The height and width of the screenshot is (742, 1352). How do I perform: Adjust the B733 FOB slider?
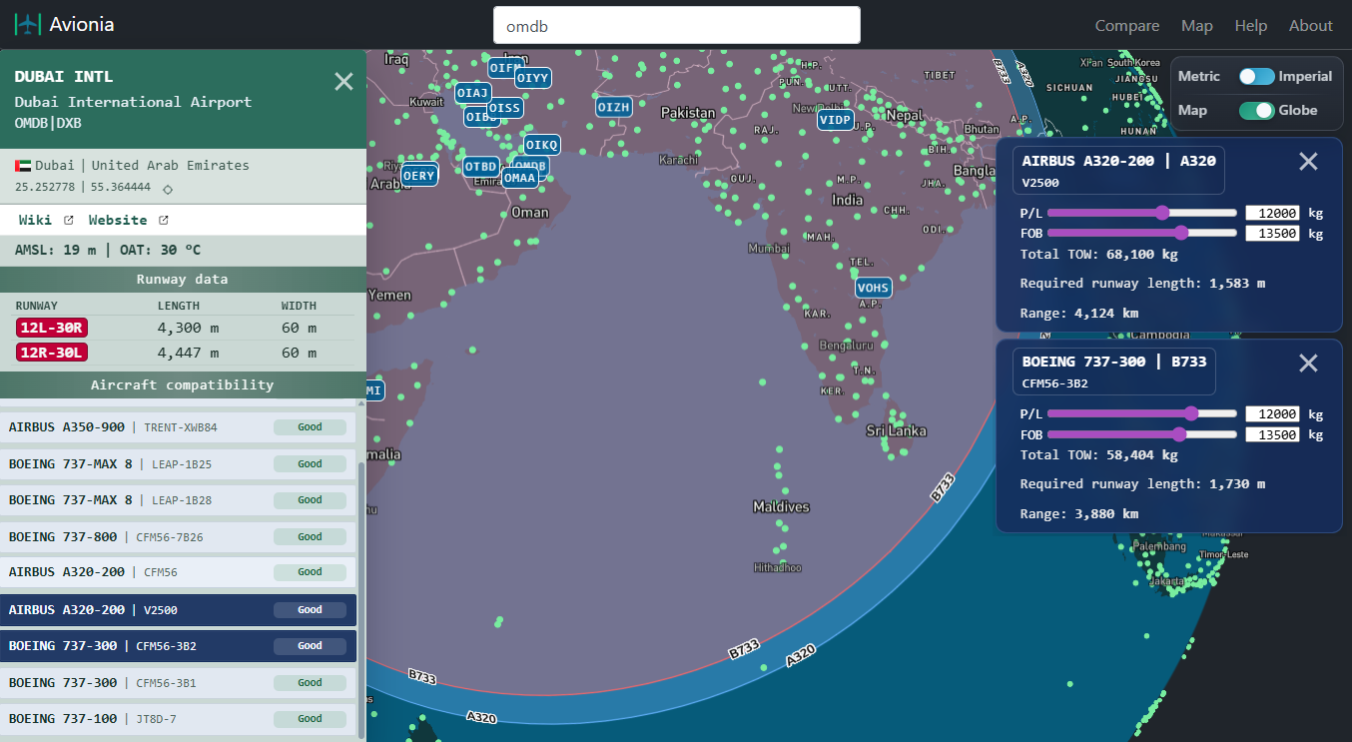point(1142,434)
